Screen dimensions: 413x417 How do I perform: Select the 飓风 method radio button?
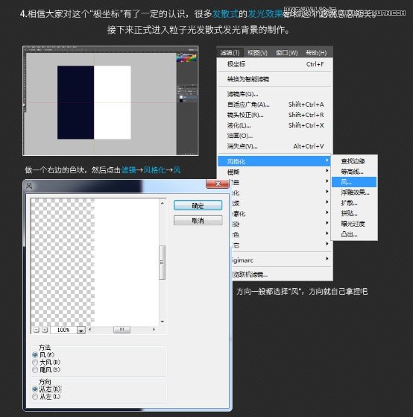pos(35,369)
